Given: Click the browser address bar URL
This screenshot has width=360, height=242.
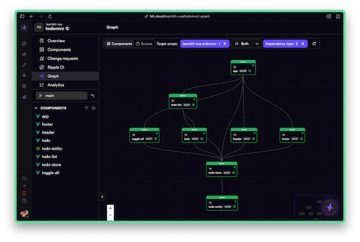Looking at the screenshot, I should 180,16.
